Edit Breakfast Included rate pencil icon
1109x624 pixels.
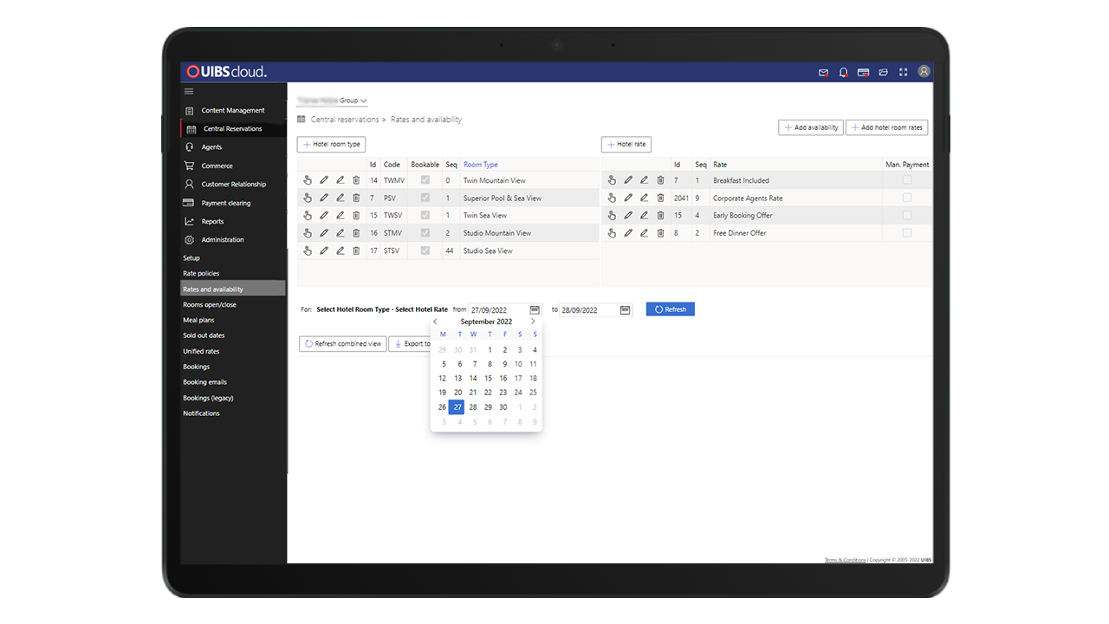(x=628, y=180)
